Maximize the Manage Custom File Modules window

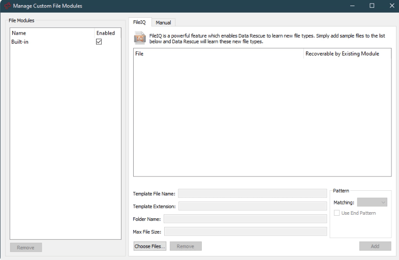tap(372, 6)
